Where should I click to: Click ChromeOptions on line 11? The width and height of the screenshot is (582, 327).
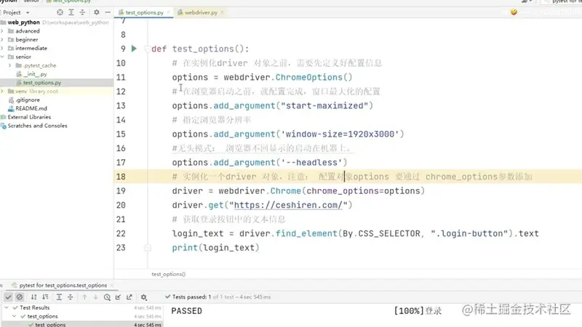(x=308, y=77)
